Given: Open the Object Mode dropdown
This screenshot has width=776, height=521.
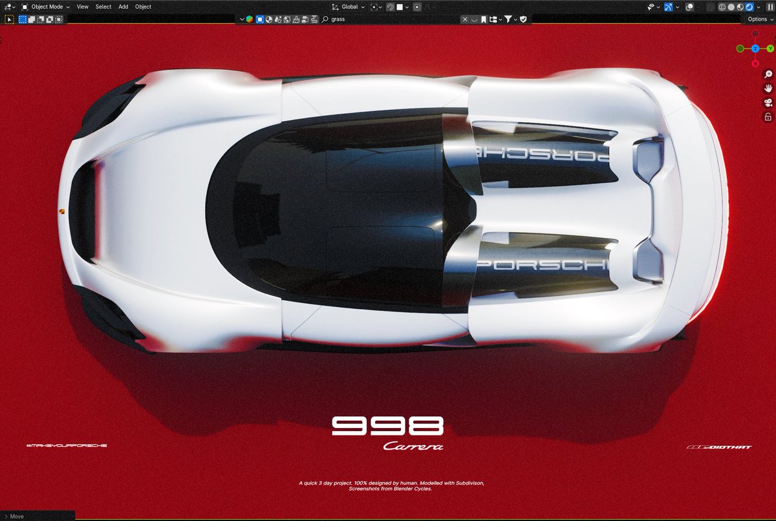Looking at the screenshot, I should click(45, 6).
